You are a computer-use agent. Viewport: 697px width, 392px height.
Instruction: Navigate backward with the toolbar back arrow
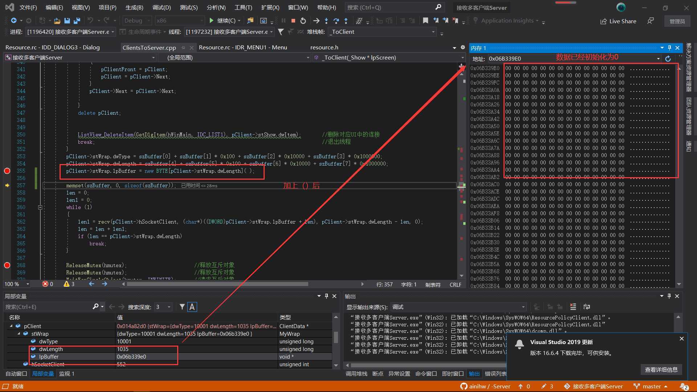point(14,21)
